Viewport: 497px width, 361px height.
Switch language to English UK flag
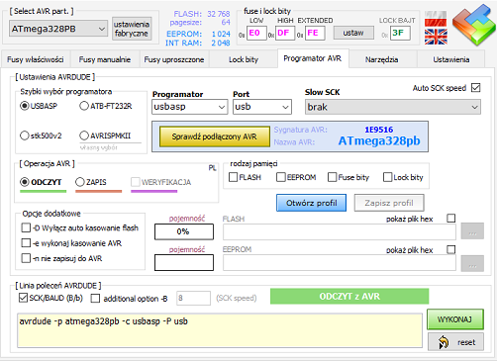pyautogui.click(x=436, y=37)
